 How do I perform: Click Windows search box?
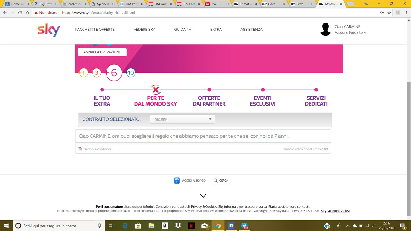coord(59,226)
